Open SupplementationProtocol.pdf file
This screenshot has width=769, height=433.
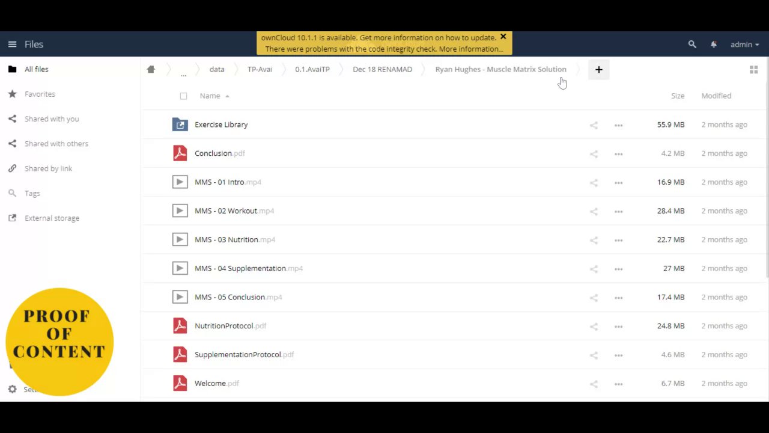pos(244,354)
